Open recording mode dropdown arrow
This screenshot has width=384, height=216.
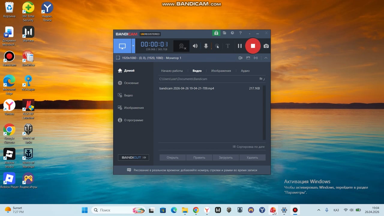coord(133,46)
